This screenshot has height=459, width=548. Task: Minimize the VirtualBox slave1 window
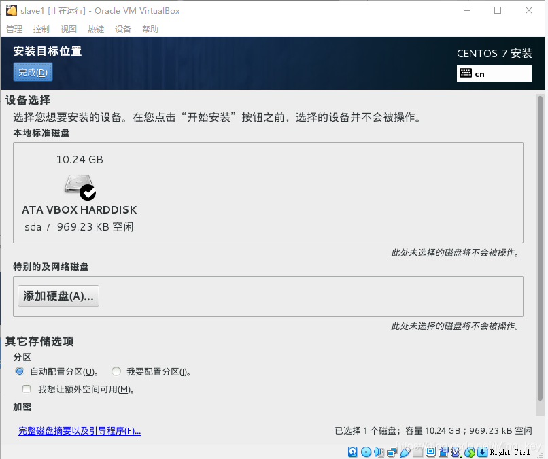pos(467,10)
